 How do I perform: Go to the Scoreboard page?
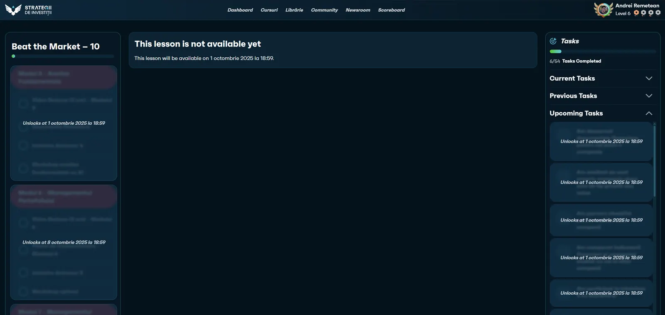[x=391, y=10]
